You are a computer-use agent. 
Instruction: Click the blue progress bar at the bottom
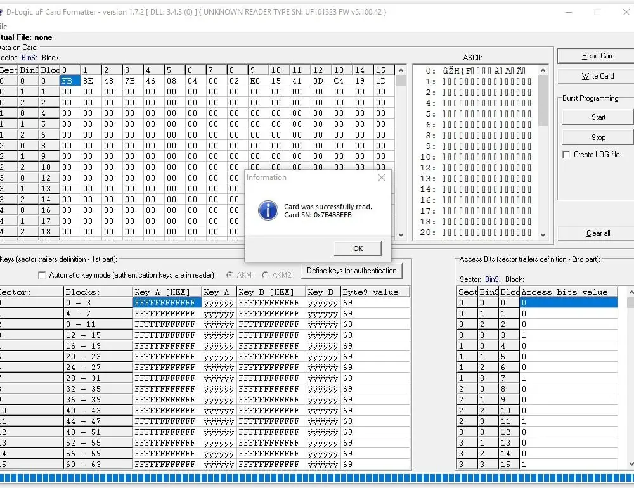click(317, 478)
